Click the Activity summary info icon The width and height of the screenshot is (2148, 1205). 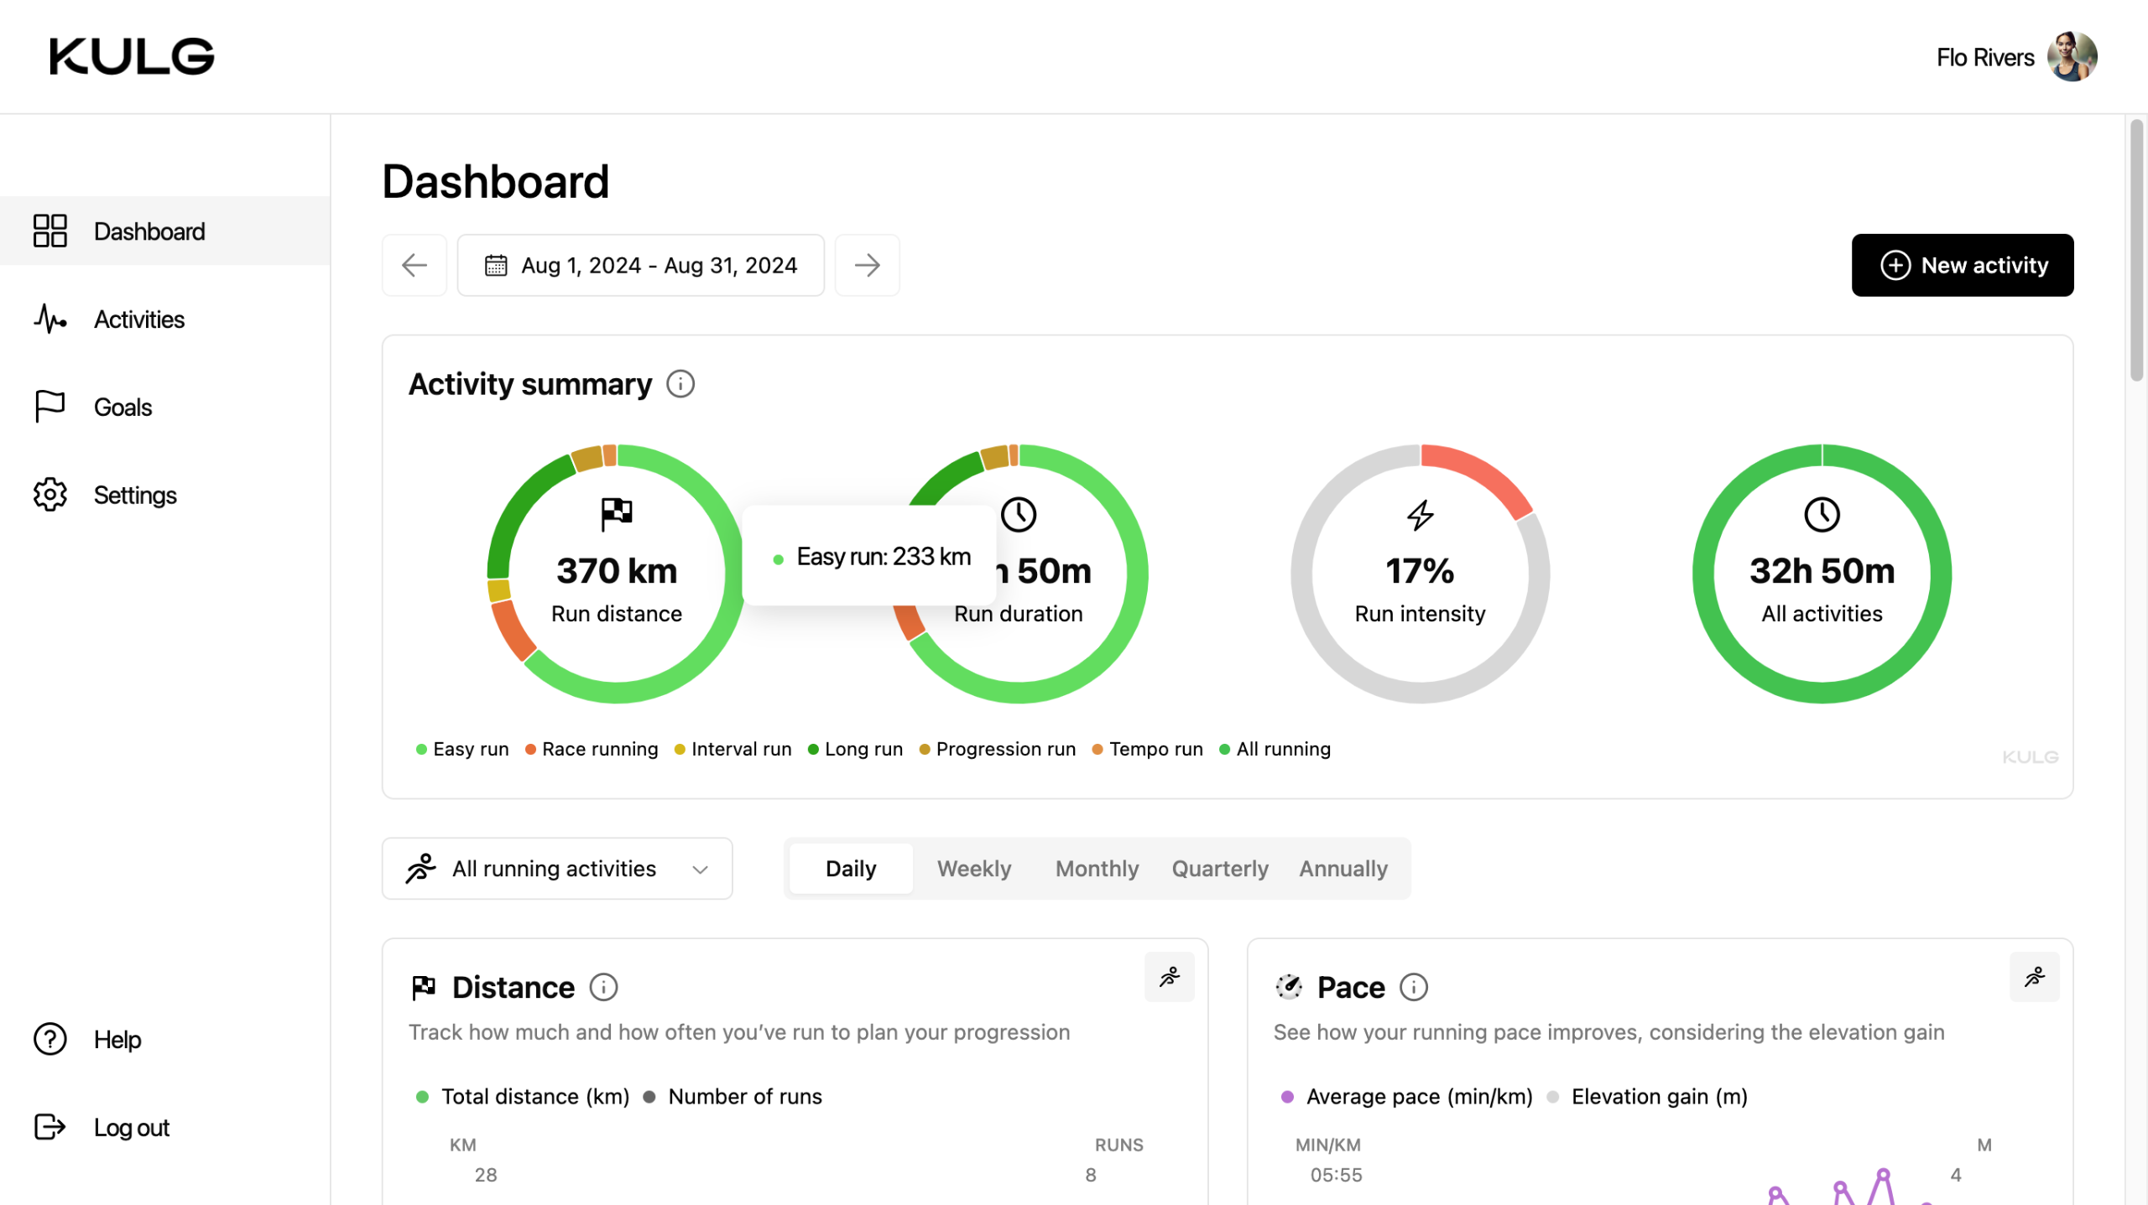[680, 384]
